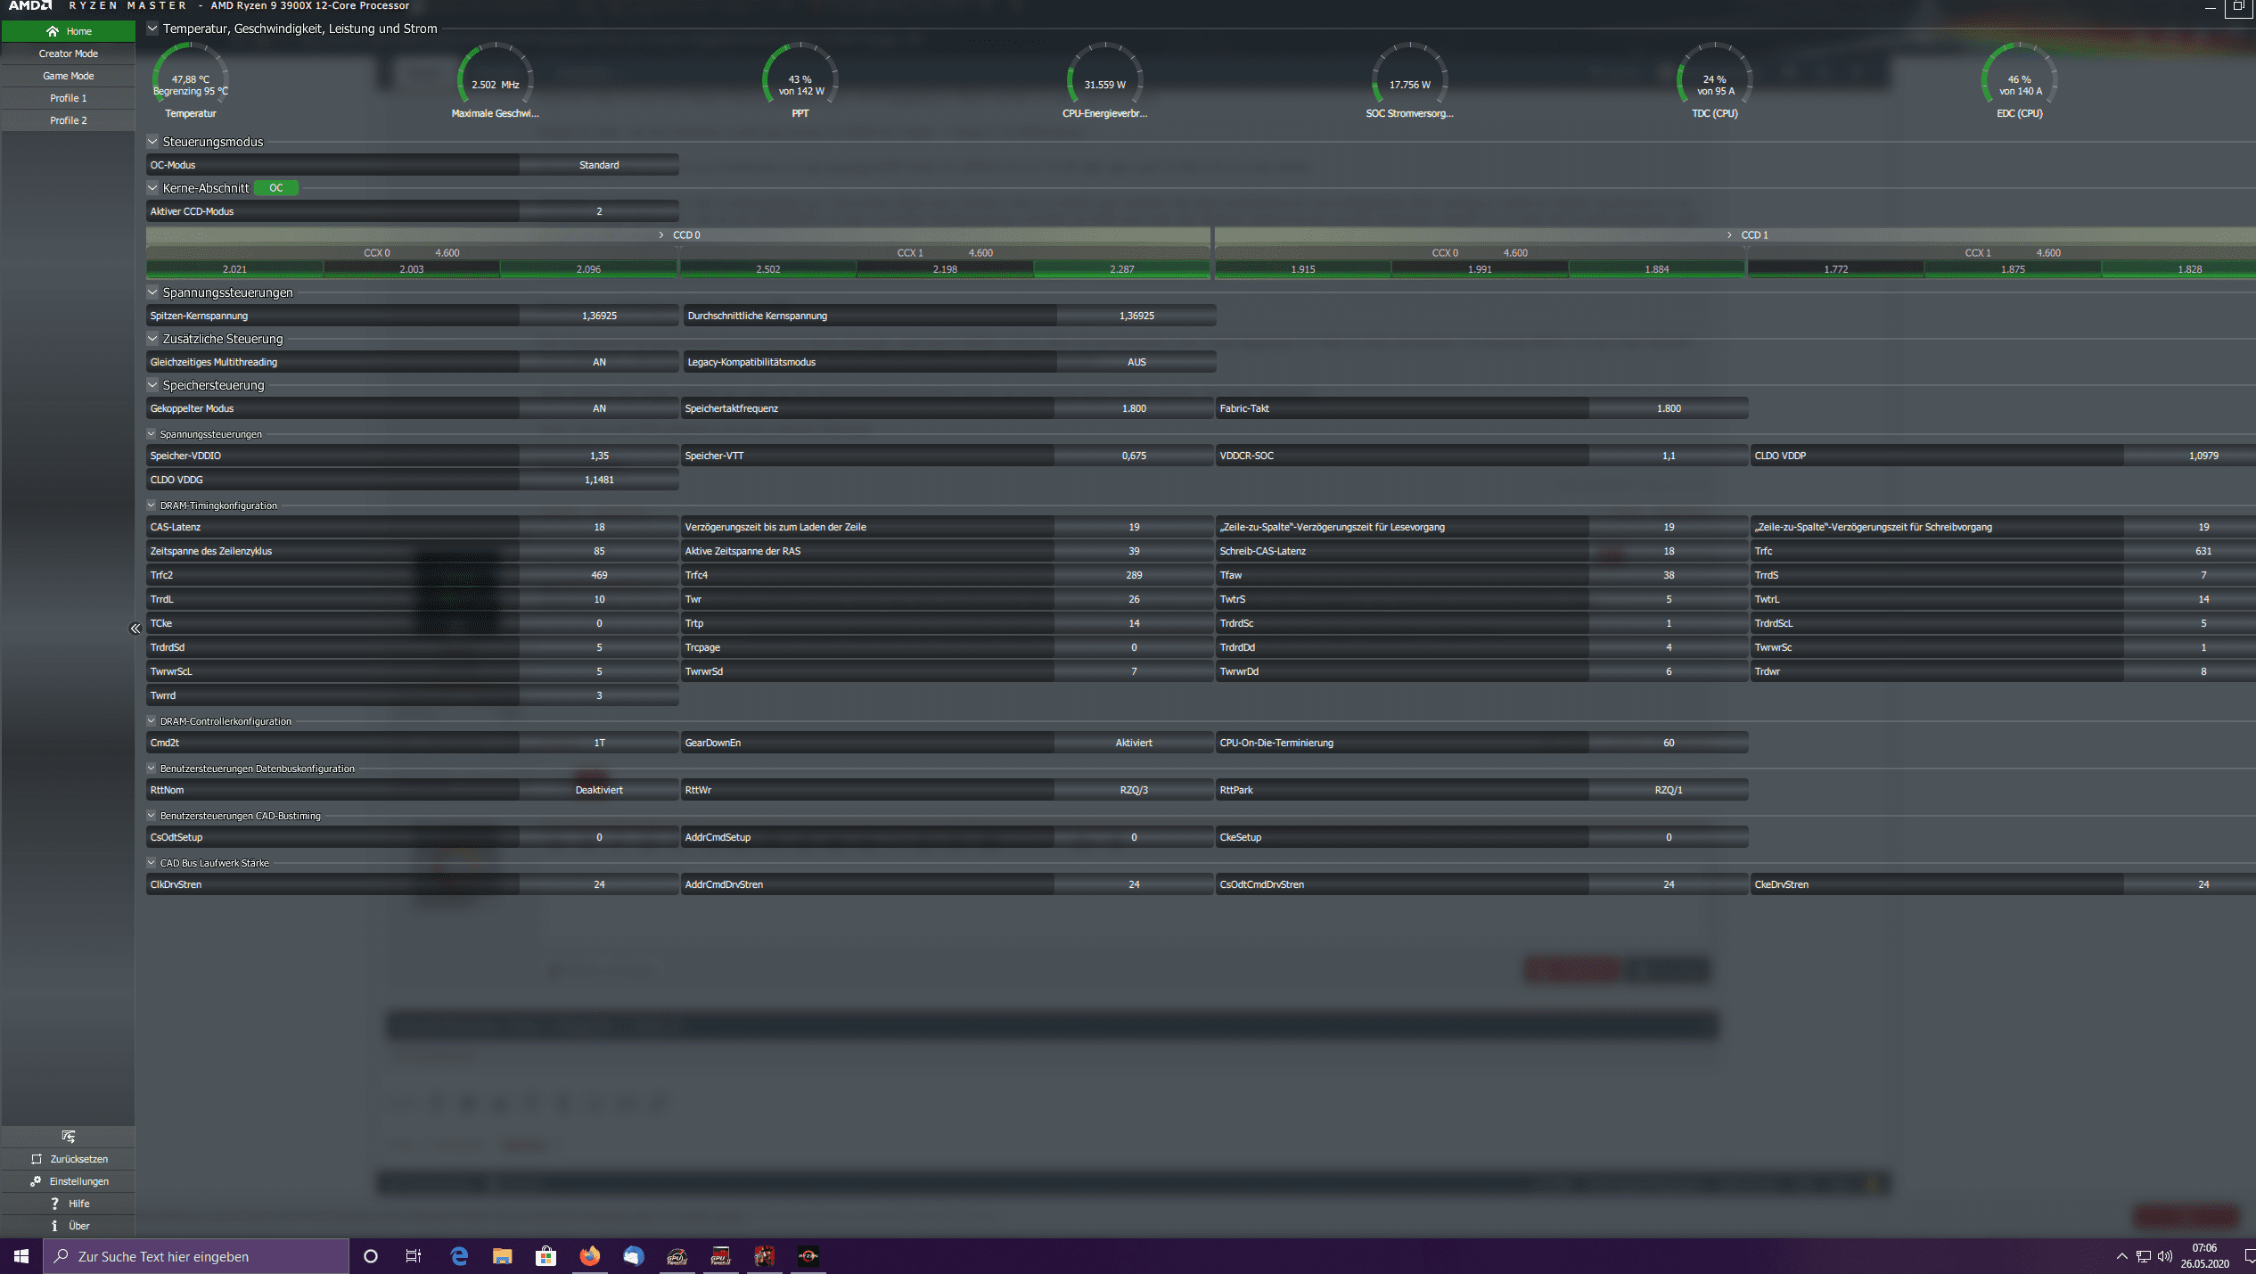Collapse the Speichersteuerung section

click(x=152, y=385)
